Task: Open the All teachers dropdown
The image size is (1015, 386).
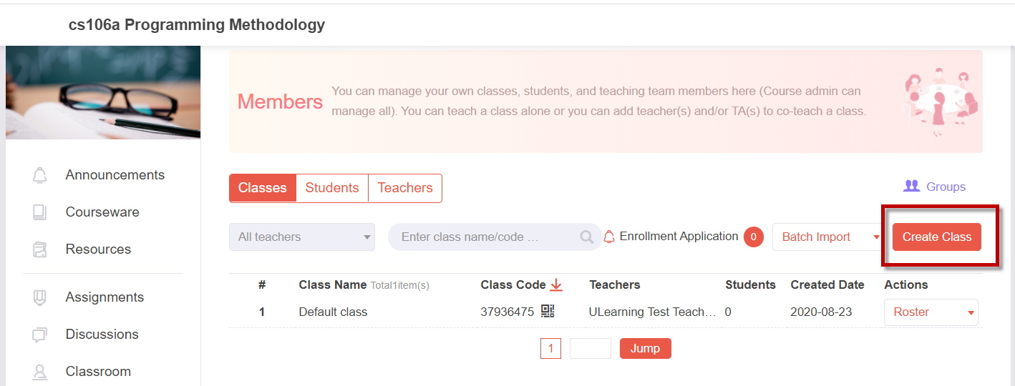Action: click(x=302, y=237)
